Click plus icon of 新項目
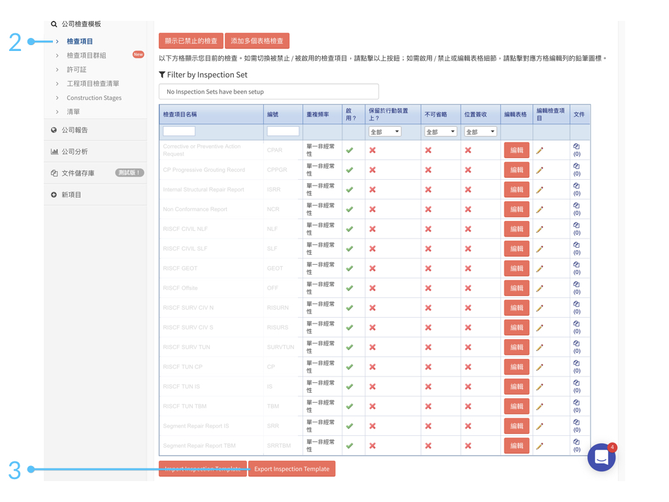669x502 pixels. coord(54,195)
